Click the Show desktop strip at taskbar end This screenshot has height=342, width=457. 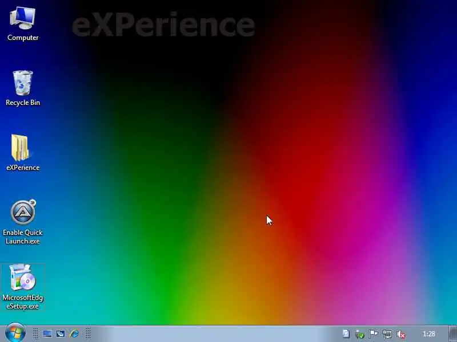tap(453, 334)
